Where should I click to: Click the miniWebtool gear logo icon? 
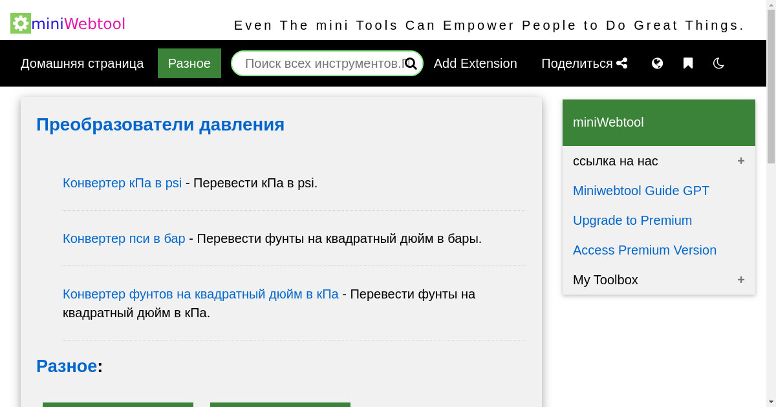pos(20,23)
